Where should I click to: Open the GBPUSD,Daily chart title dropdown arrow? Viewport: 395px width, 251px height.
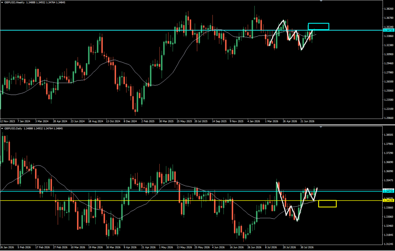[x=2, y=129]
